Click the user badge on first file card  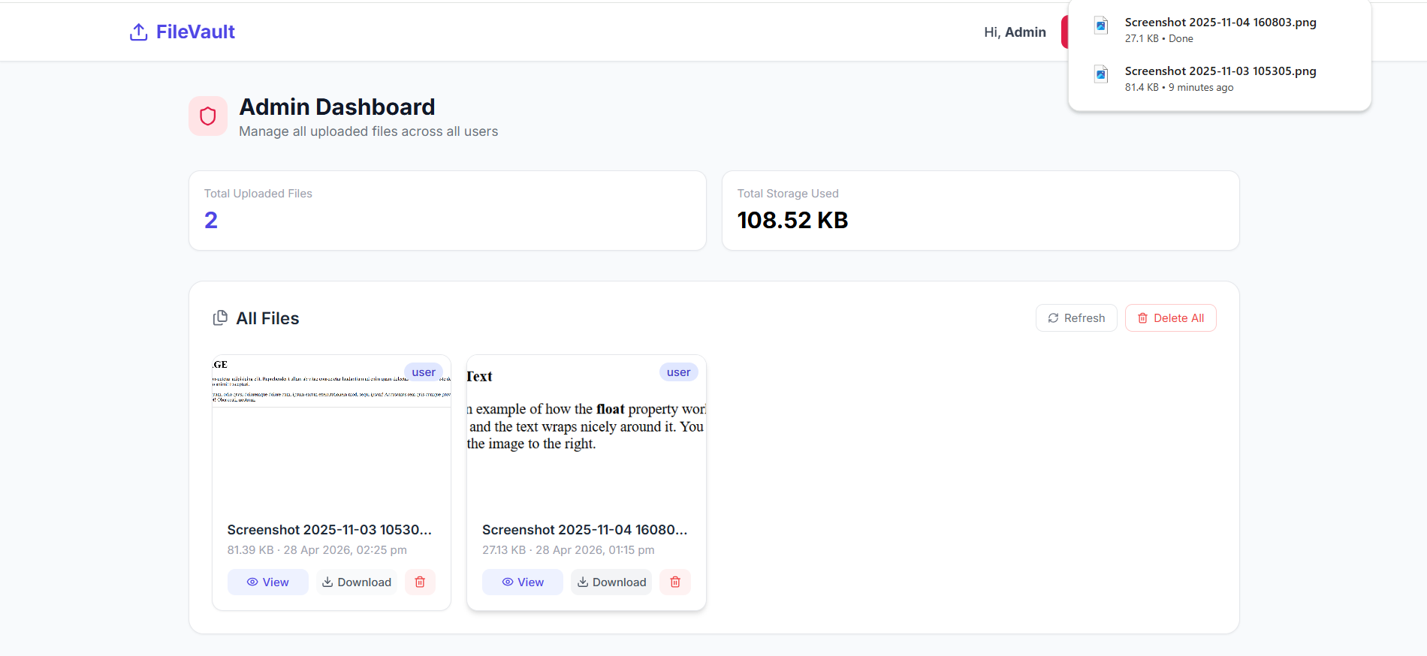coord(424,372)
